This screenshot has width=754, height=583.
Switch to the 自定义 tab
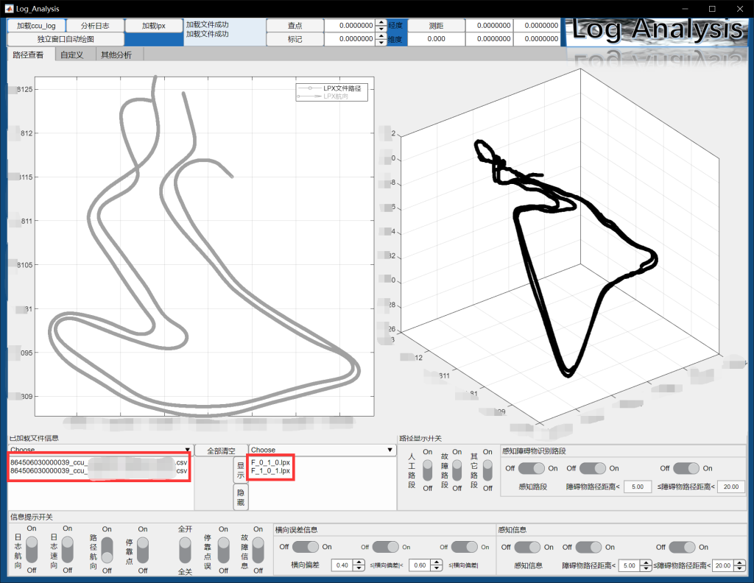(x=72, y=55)
